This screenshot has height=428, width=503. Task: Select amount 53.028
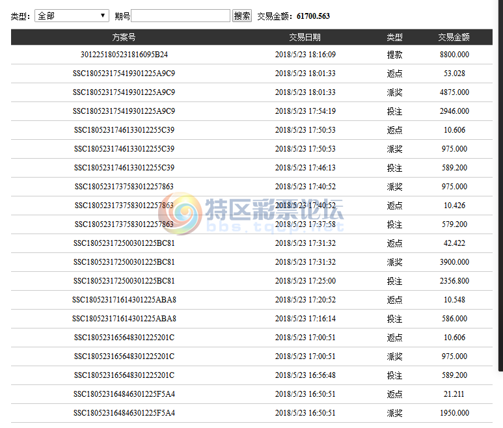tap(454, 74)
